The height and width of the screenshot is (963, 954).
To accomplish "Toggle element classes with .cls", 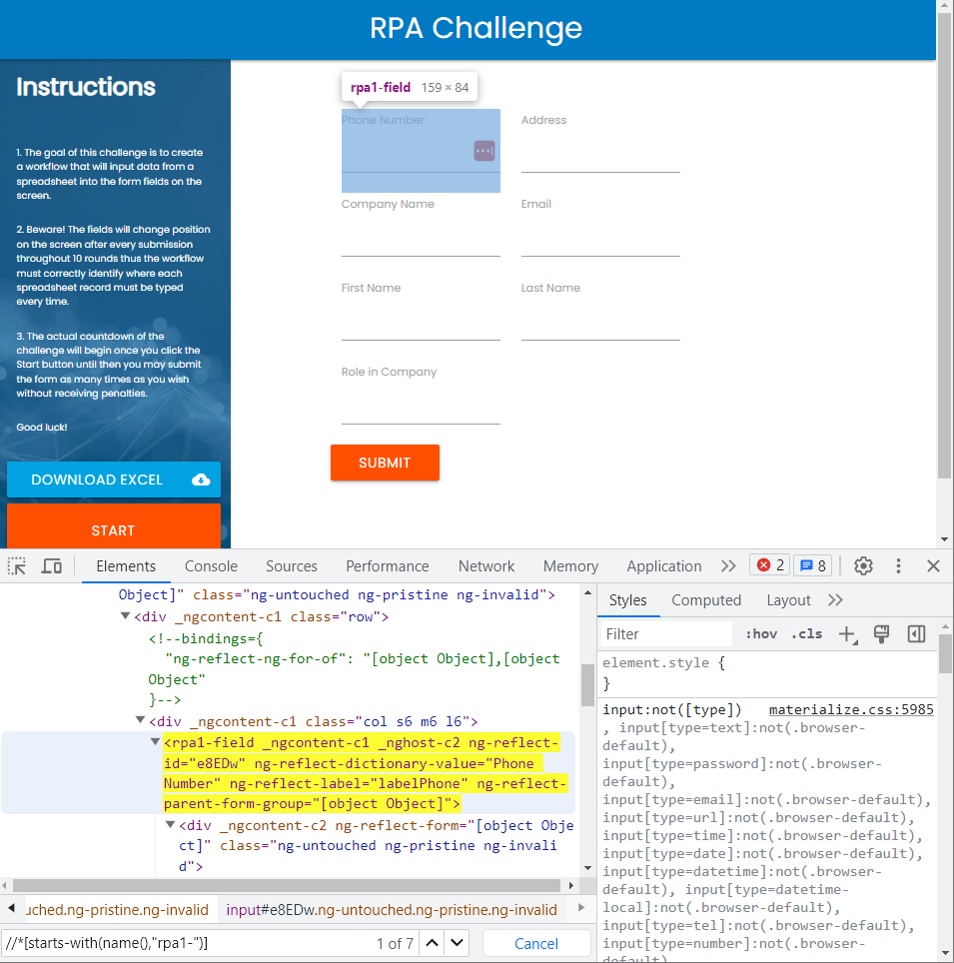I will [x=806, y=633].
